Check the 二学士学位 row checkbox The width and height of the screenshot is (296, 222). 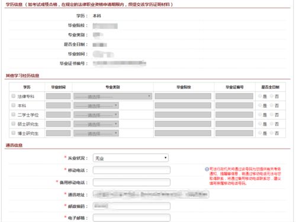click(14, 114)
